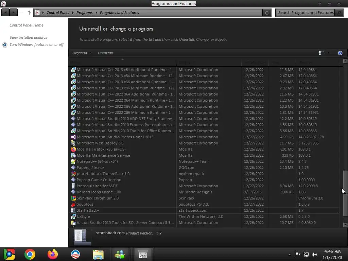
Task: Click the Mozilla Maintenance Service icon
Action: [x=73, y=155]
